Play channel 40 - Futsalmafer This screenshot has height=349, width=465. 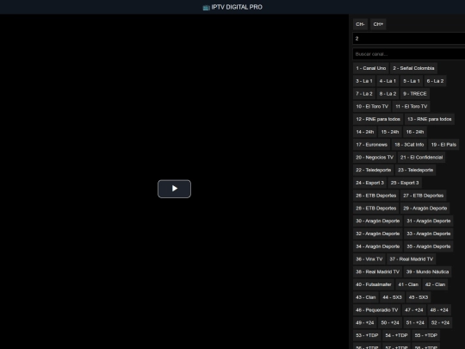(x=374, y=285)
